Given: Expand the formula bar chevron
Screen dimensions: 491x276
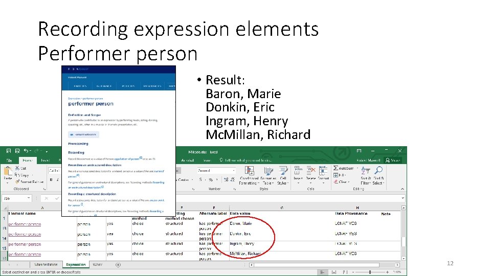Looking at the screenshot, I should [x=403, y=198].
